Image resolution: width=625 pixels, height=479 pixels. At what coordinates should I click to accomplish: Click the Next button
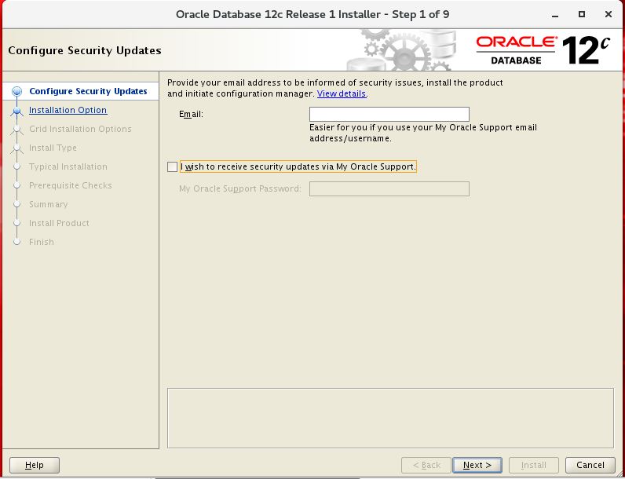coord(477,465)
